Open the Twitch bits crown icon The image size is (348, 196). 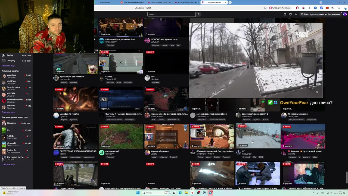pyautogui.click(x=296, y=14)
